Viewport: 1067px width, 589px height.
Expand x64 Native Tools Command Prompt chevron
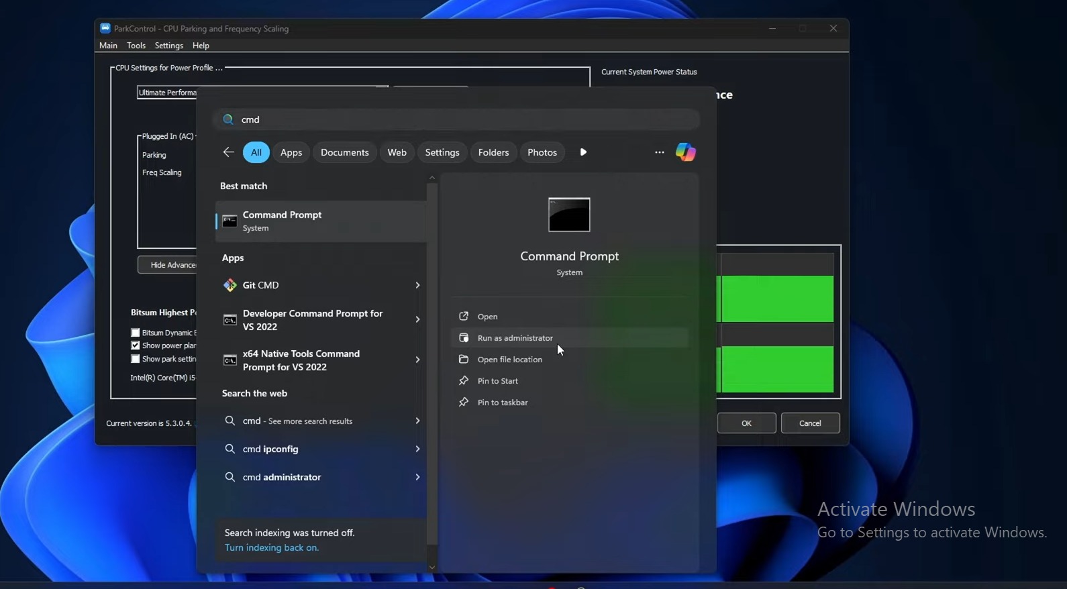tap(417, 360)
